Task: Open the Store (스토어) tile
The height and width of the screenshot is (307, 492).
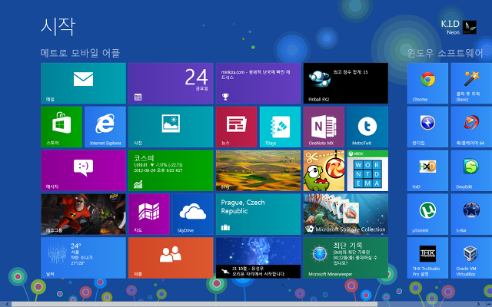Action: 61,127
